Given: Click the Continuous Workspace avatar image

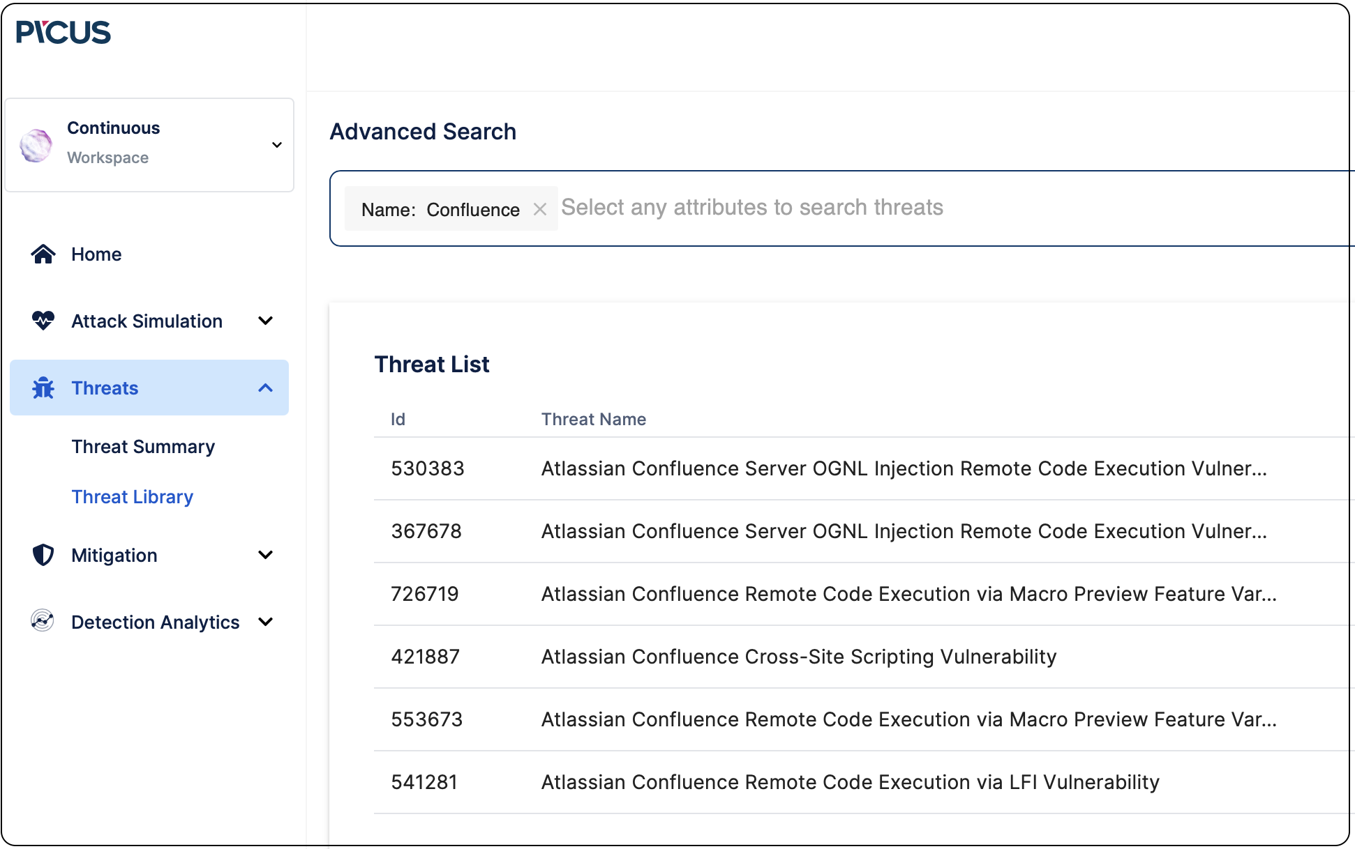Looking at the screenshot, I should pos(36,145).
